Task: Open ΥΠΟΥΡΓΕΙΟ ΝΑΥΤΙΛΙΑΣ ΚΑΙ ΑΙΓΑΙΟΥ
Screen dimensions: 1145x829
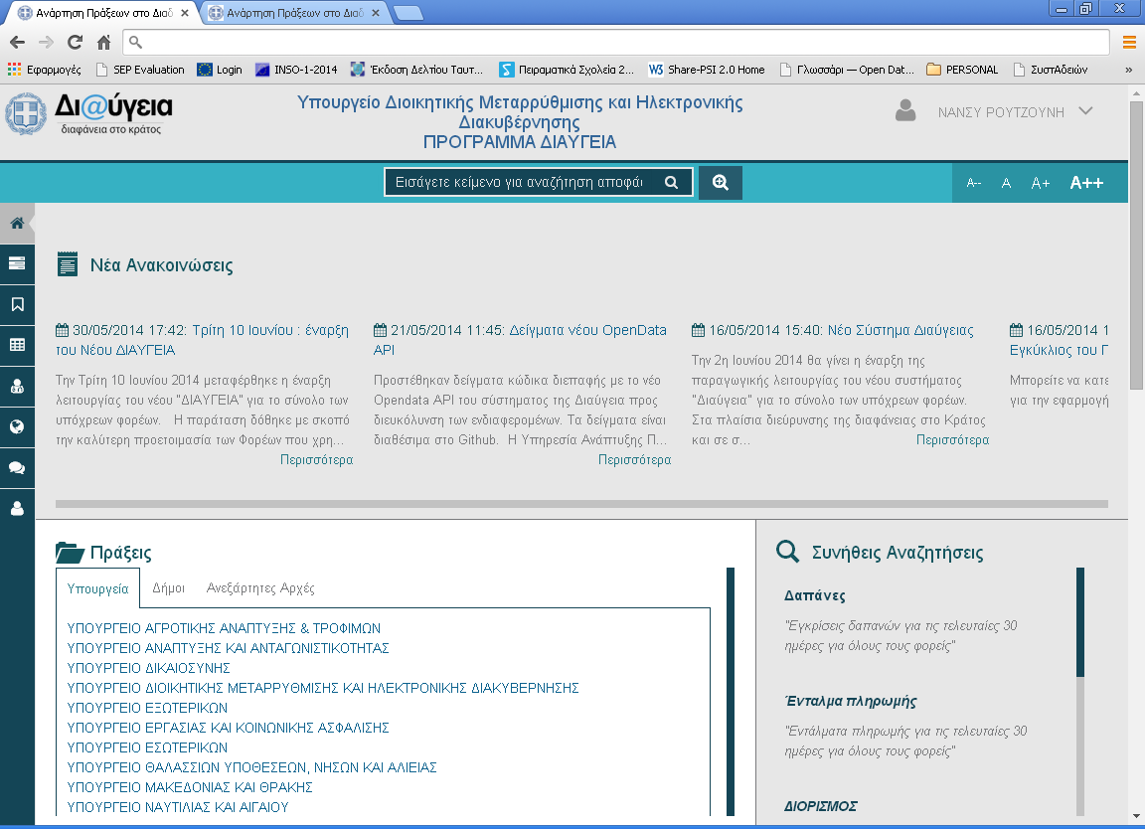Action: 178,807
